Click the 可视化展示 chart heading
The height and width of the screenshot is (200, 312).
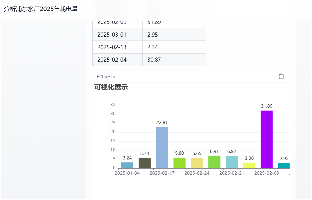[111, 87]
